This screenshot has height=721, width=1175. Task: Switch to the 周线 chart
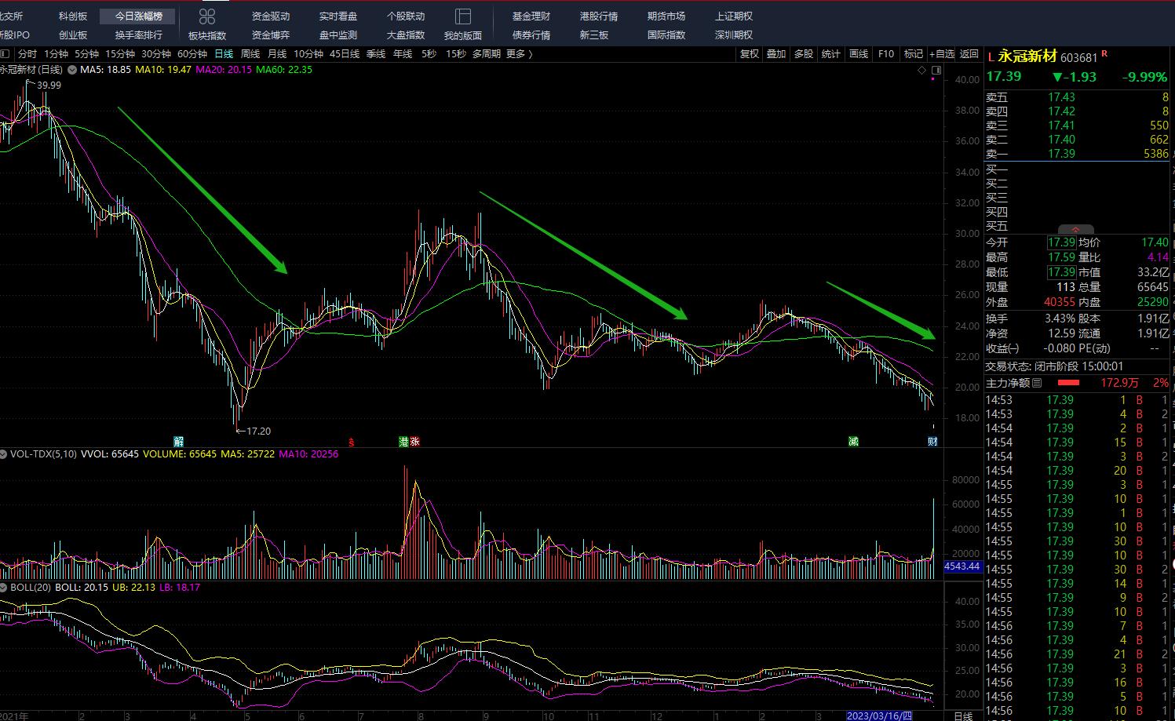(250, 54)
